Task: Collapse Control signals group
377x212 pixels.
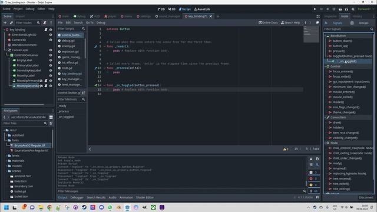Action: point(325,67)
